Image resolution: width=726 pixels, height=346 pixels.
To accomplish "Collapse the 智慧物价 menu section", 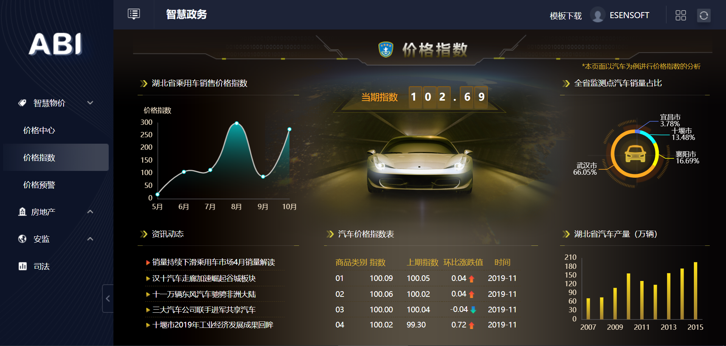I will coord(90,102).
